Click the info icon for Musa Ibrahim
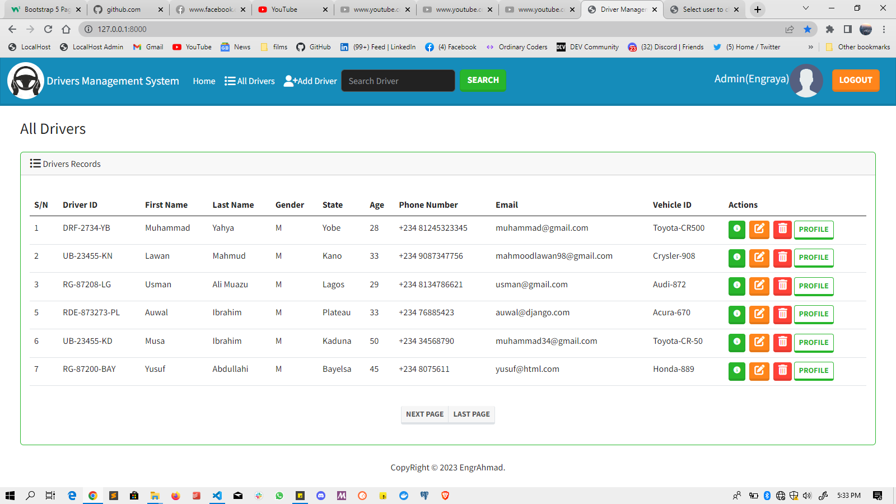896x504 pixels. coord(736,343)
